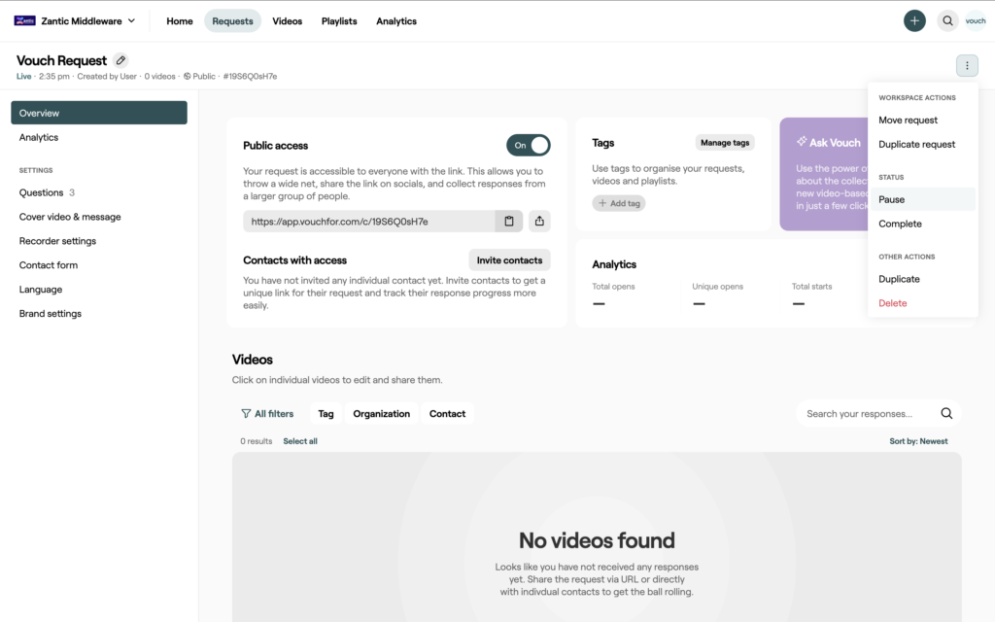Screen dimensions: 995x622
Task: Click the plus create button
Action: [x=914, y=21]
